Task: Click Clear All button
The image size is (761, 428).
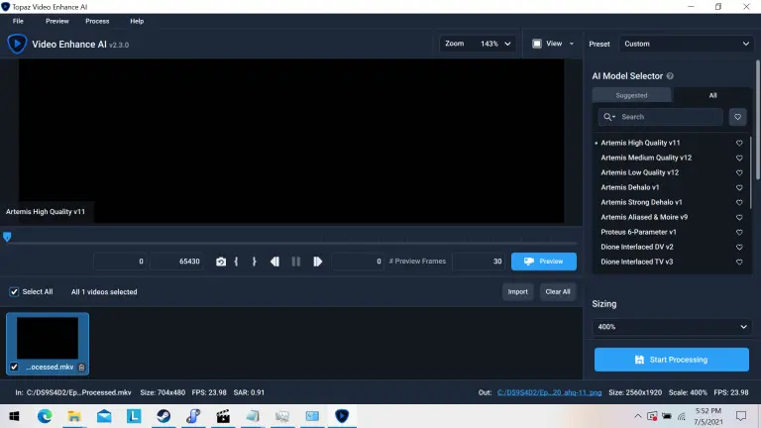Action: coord(558,291)
